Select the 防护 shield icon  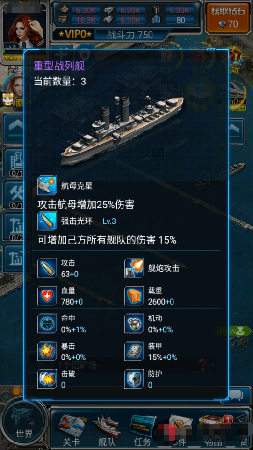(x=134, y=379)
